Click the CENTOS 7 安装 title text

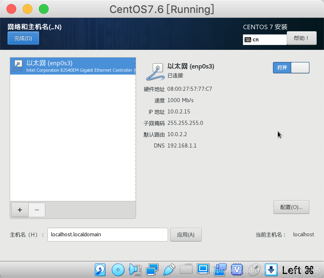[265, 27]
